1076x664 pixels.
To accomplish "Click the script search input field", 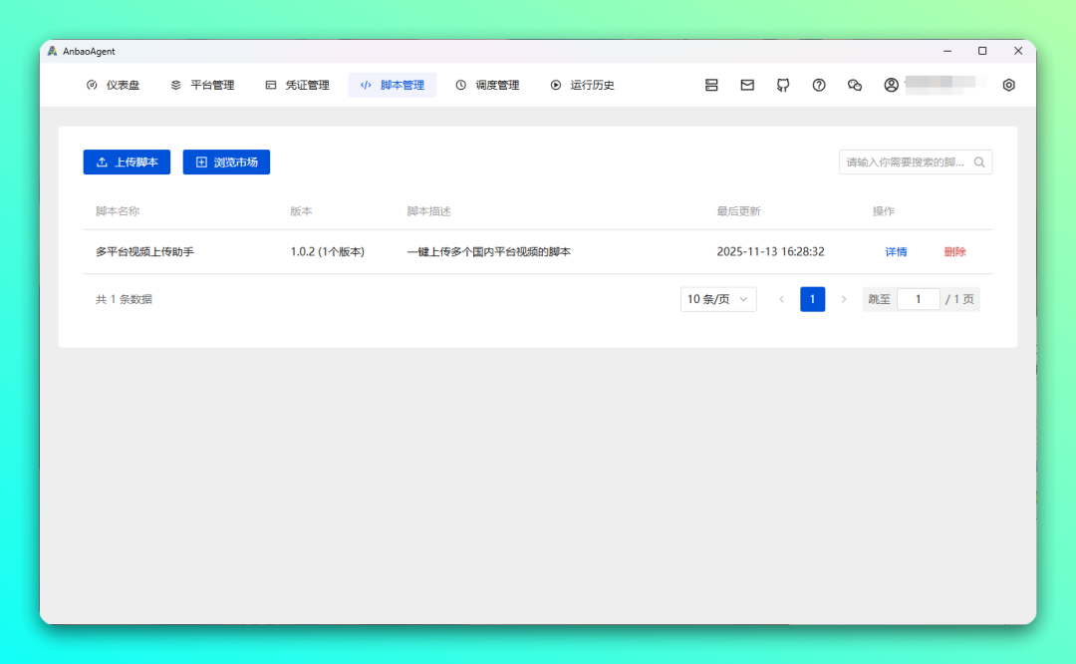I will (x=905, y=163).
